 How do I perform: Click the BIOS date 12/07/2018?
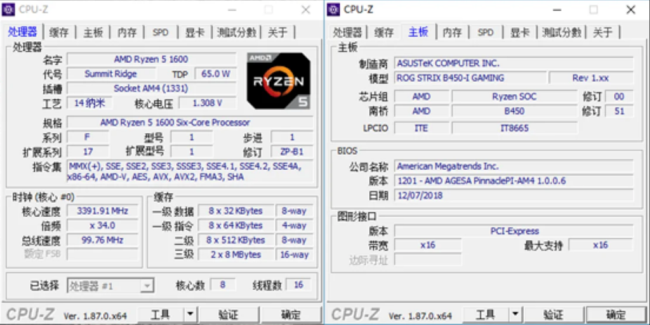514,195
